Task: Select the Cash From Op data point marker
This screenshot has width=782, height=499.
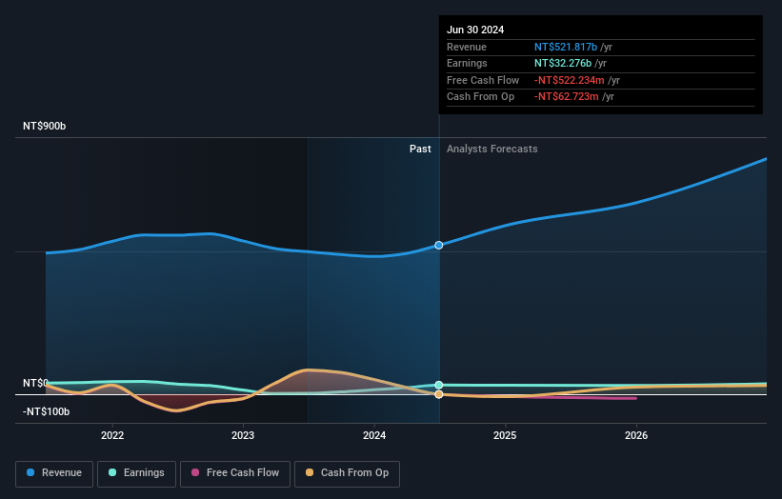Action: pyautogui.click(x=439, y=394)
